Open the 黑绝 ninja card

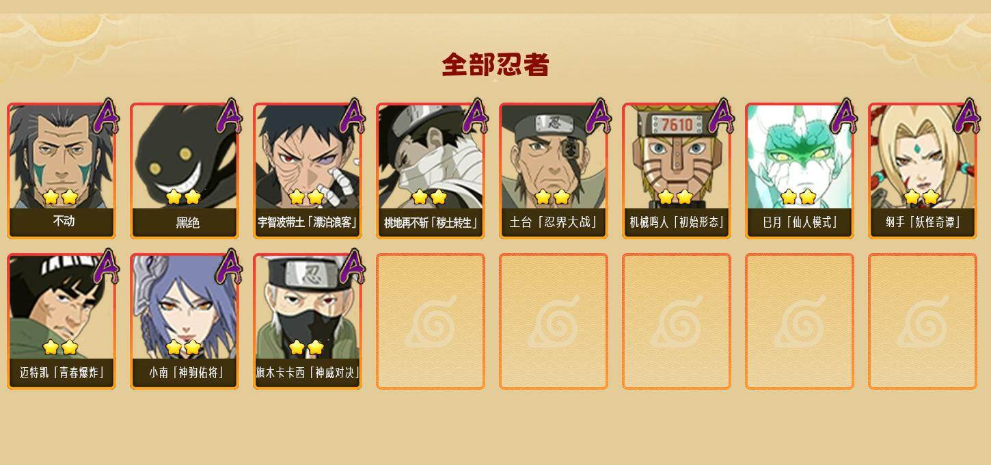point(185,171)
